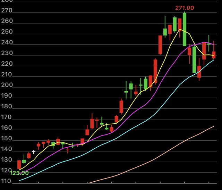Click the right end of the orange average line
This screenshot has width=222, height=190.
tap(213, 126)
